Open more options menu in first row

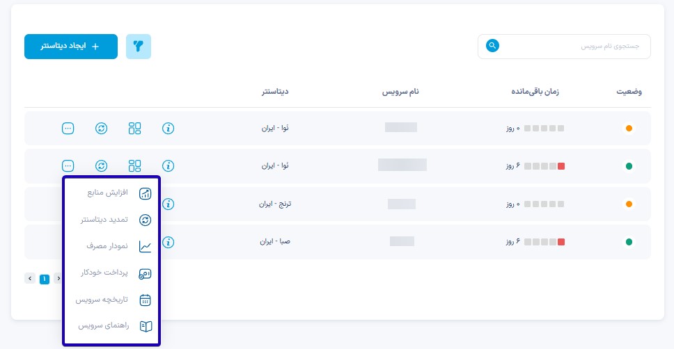(68, 129)
